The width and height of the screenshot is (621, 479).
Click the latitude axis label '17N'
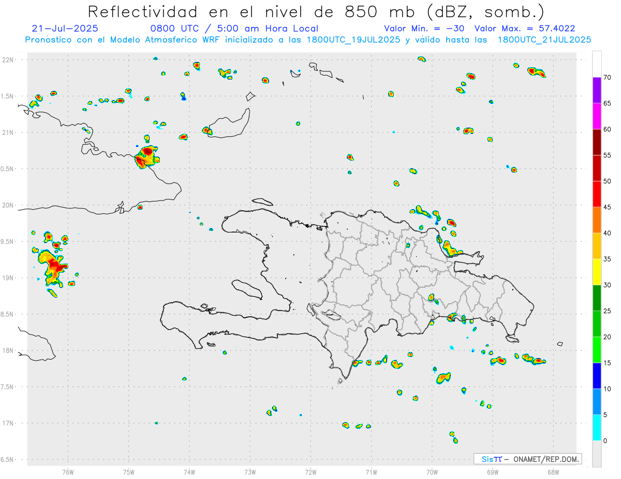pyautogui.click(x=8, y=423)
